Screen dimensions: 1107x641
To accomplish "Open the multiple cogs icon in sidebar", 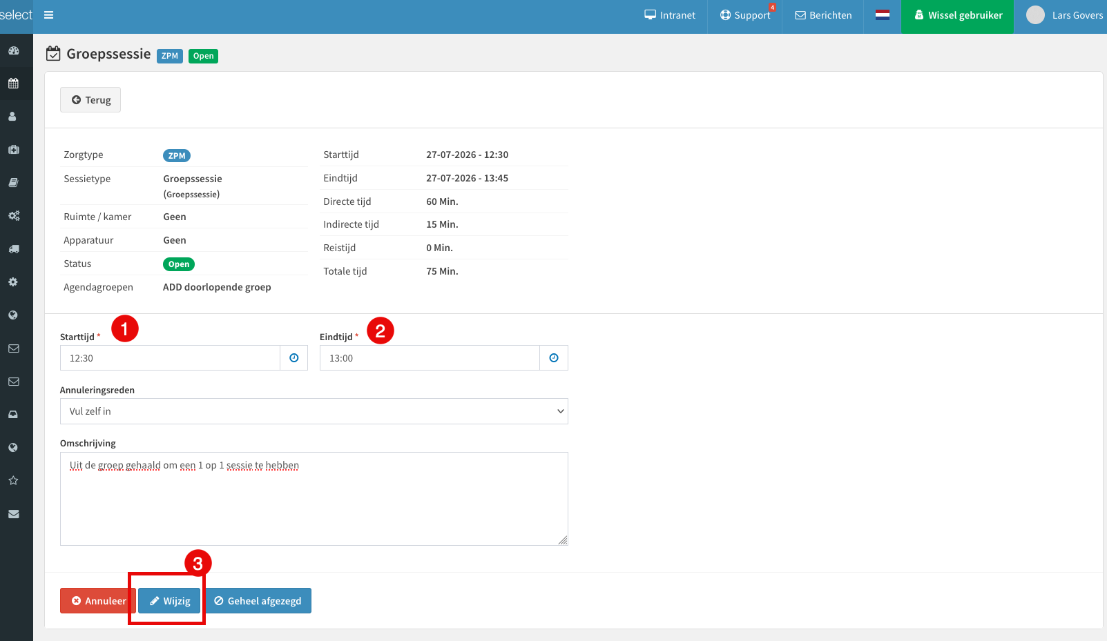I will point(14,216).
